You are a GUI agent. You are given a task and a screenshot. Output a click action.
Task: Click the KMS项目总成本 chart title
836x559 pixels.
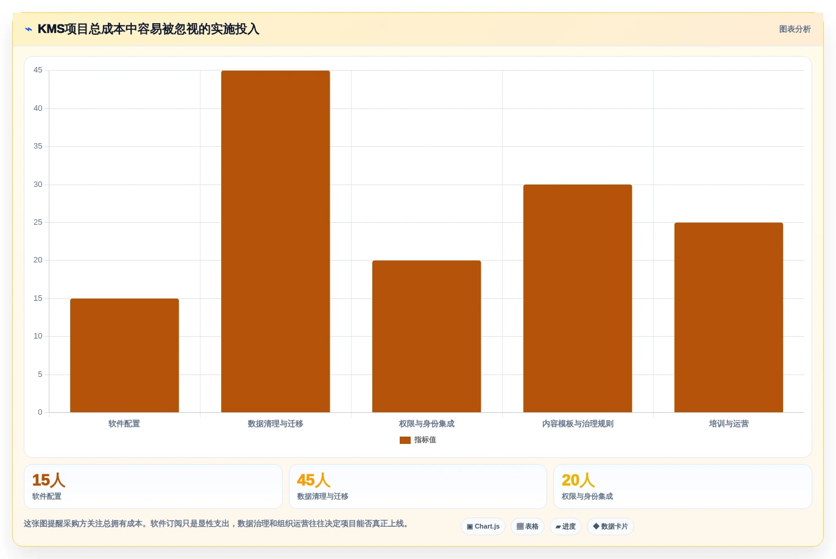click(x=149, y=29)
